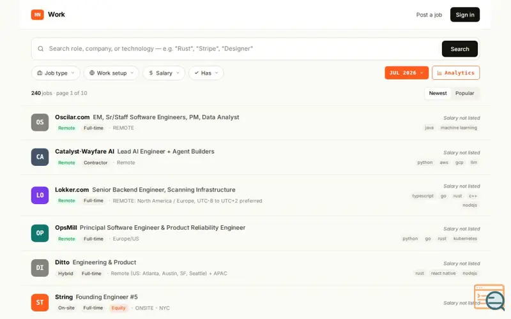The height and width of the screenshot is (319, 511).
Task: Click the react native tag on Ditto row
Action: pos(443,274)
